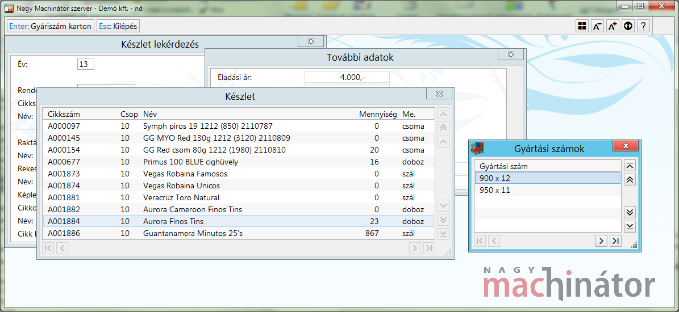Move one row down in Készlet list

[x=443, y=205]
